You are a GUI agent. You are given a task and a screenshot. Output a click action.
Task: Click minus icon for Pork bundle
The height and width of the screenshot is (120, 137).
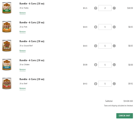96,27
